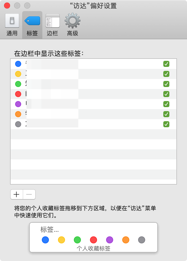Click the green tag dot in list

18,84
